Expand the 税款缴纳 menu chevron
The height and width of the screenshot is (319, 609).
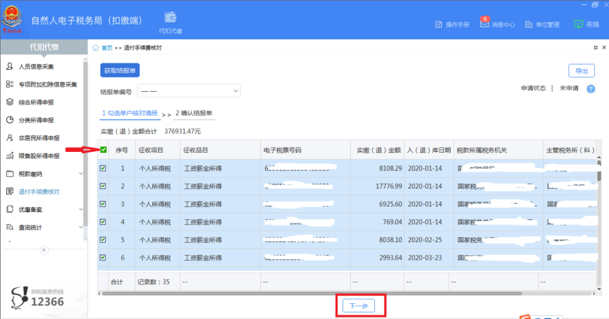pos(81,174)
